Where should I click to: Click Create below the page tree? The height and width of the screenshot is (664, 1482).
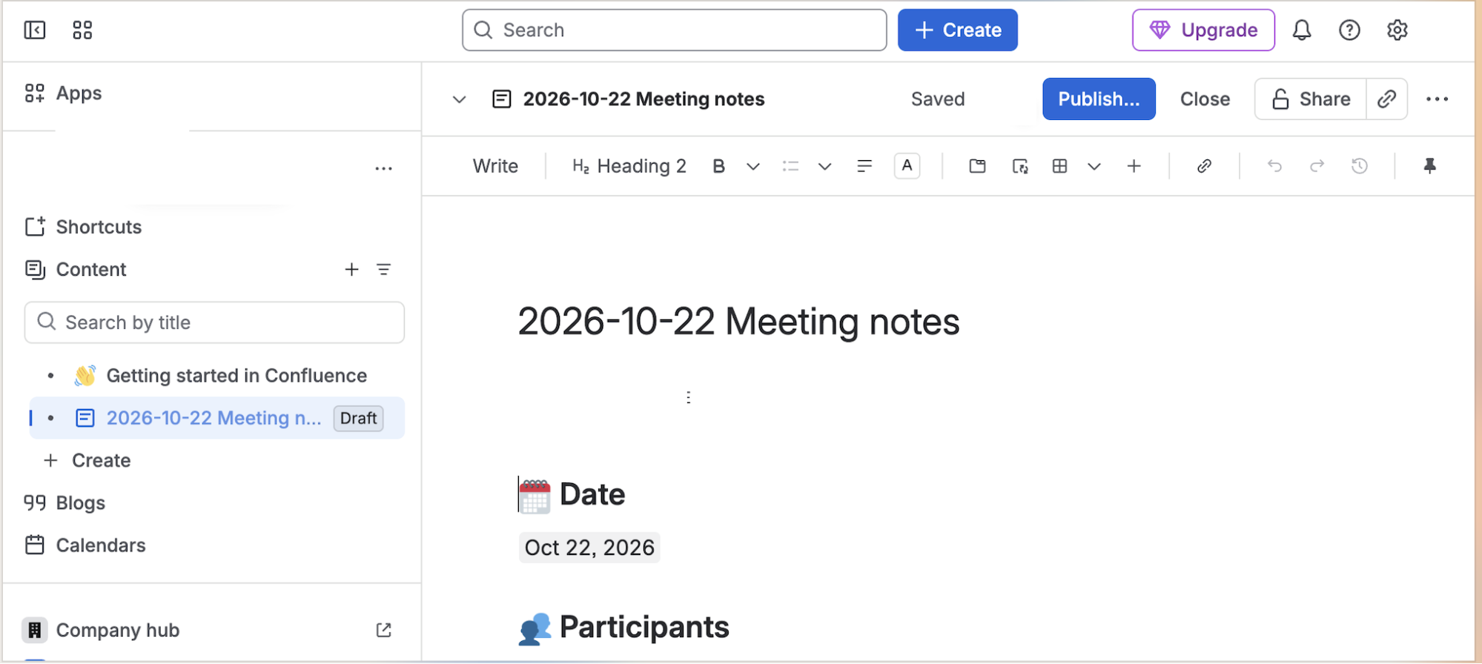coord(87,460)
